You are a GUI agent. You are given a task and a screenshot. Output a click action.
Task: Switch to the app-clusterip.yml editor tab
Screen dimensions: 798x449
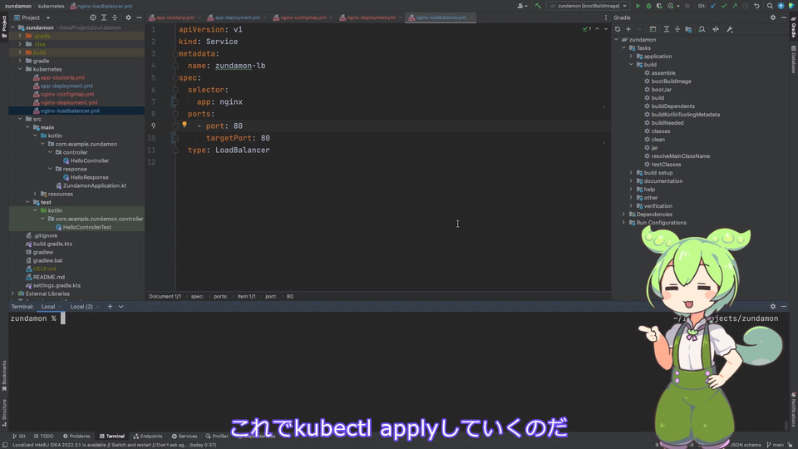coord(174,17)
